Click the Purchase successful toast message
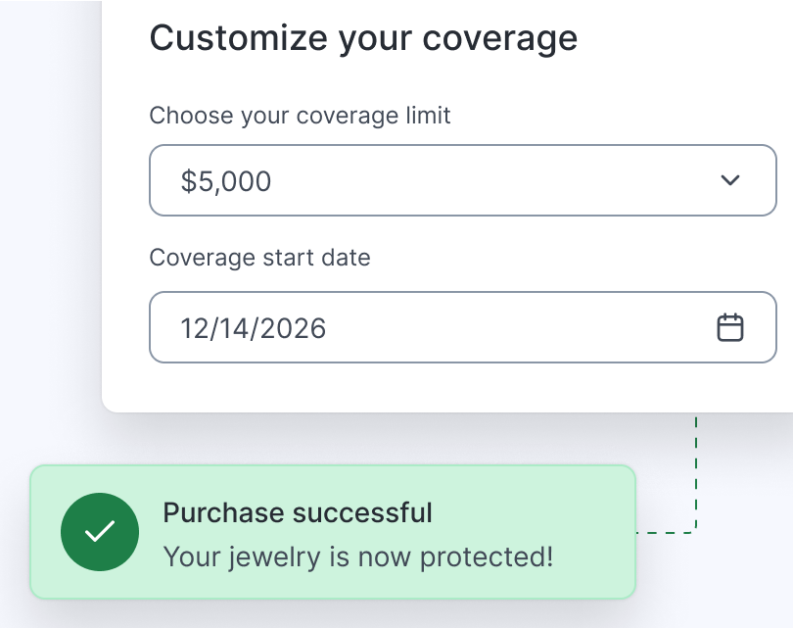Image resolution: width=793 pixels, height=628 pixels. pyautogui.click(x=298, y=512)
